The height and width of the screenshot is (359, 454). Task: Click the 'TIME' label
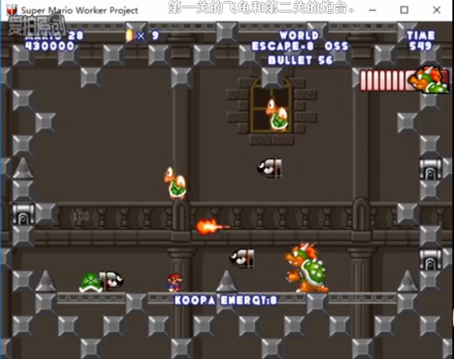421,36
